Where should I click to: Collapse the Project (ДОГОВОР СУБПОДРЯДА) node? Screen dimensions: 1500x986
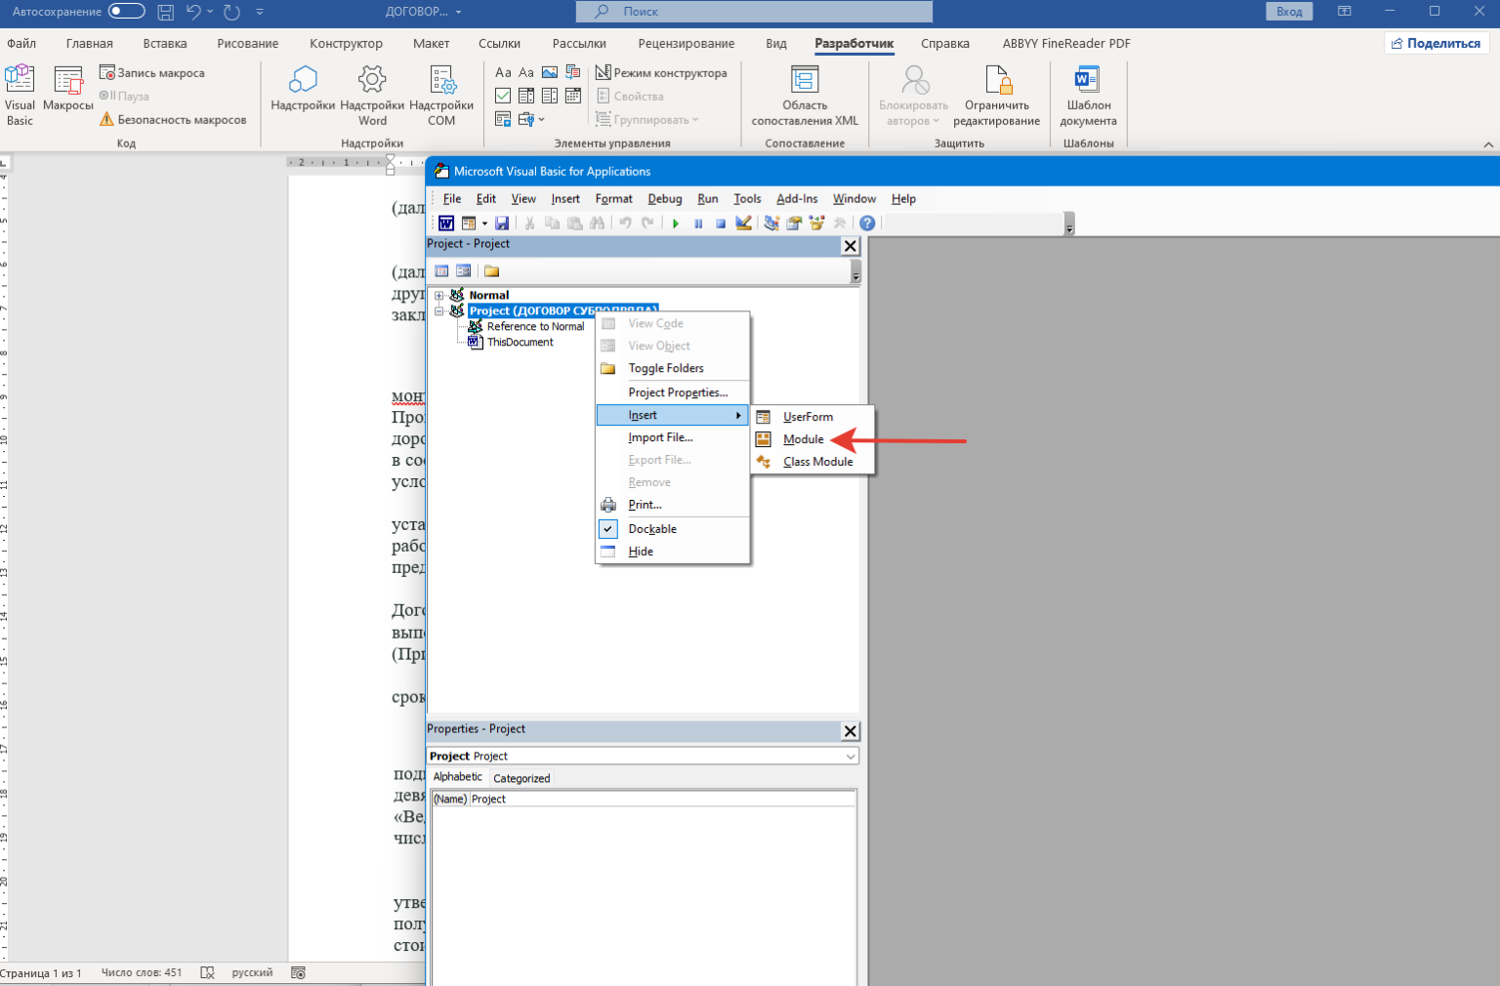tap(439, 311)
